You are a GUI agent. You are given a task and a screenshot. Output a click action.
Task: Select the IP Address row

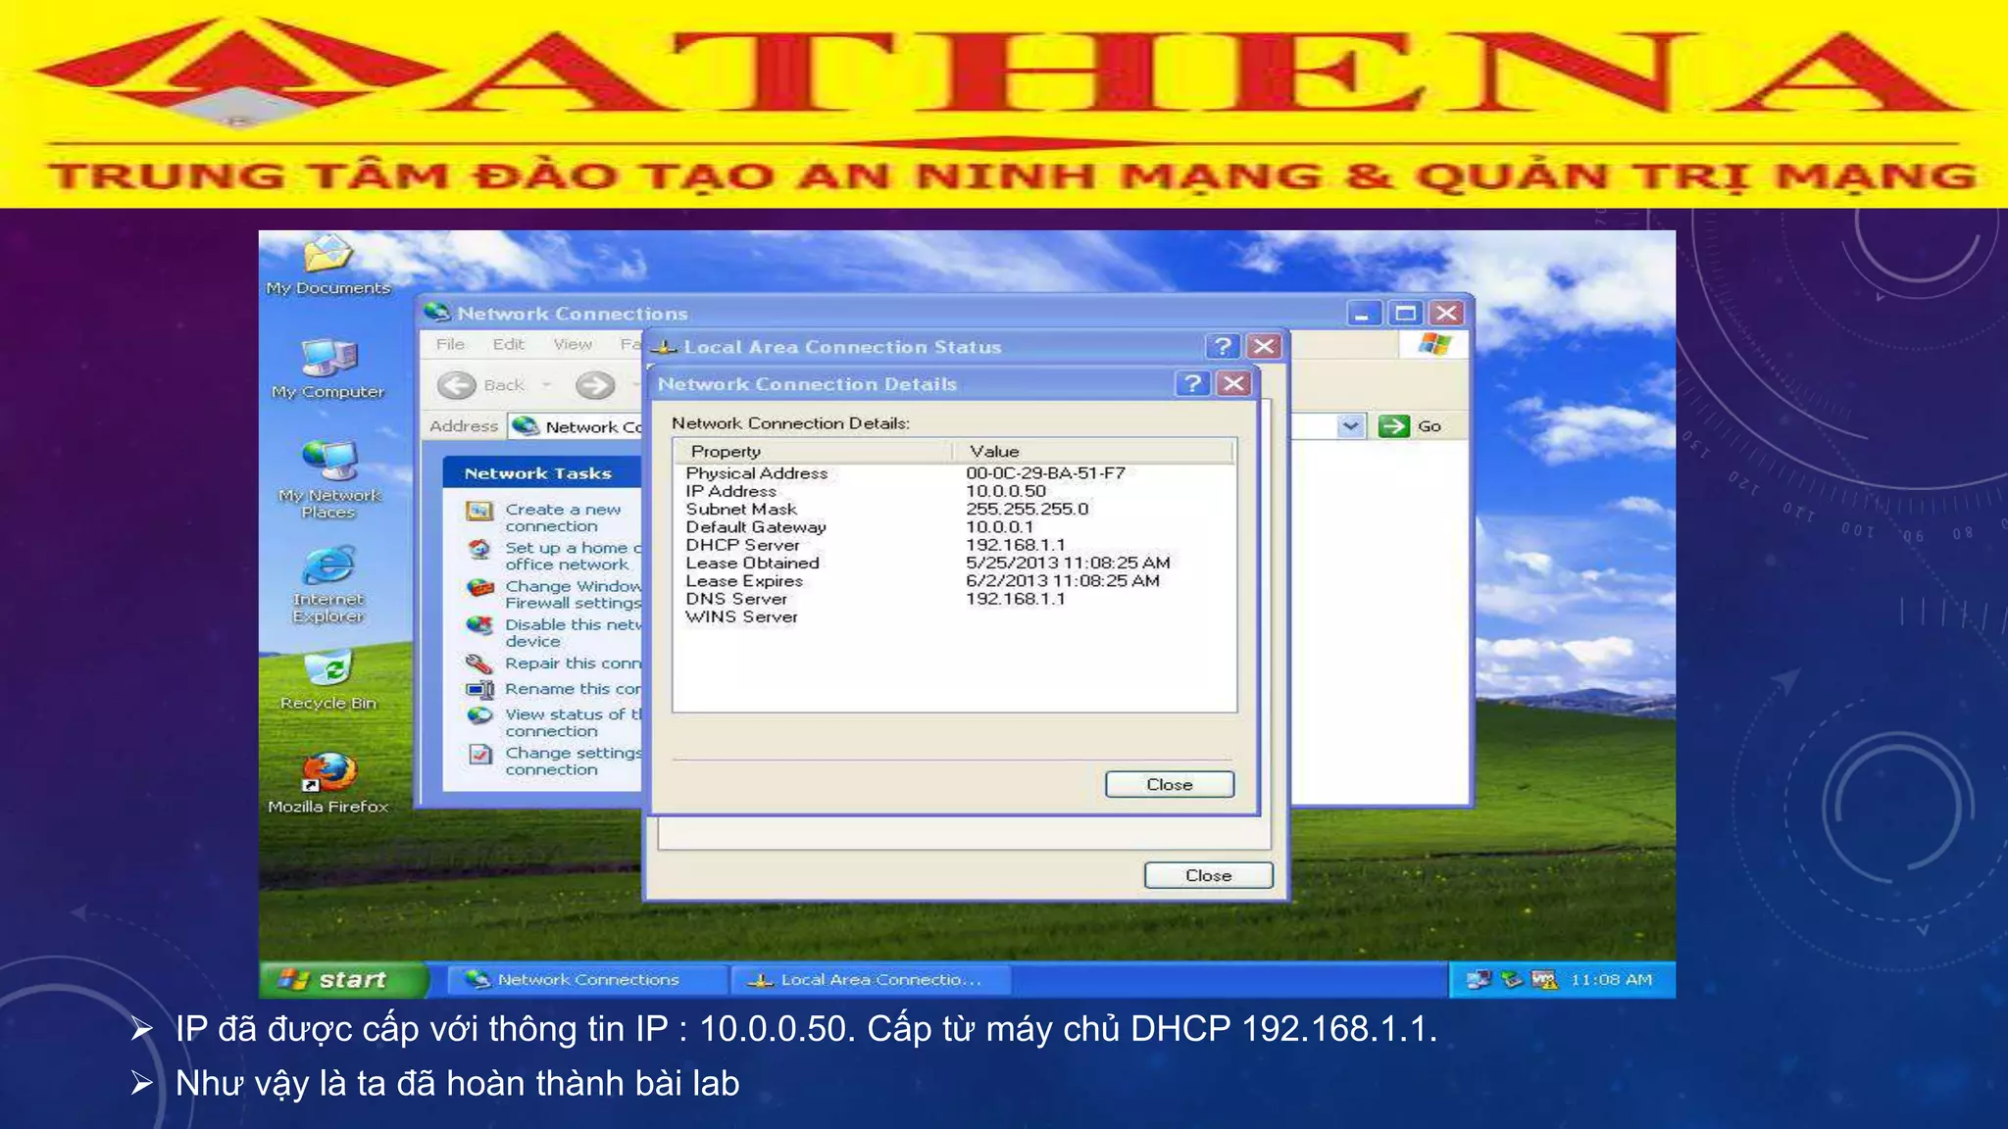[954, 491]
